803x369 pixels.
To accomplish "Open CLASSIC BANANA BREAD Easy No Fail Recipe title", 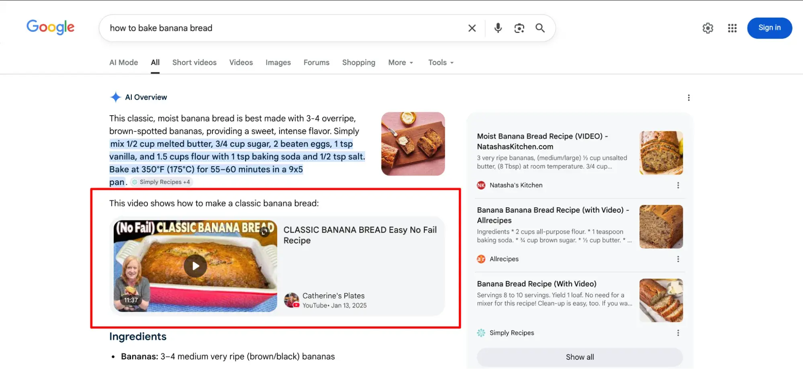I will click(x=360, y=235).
